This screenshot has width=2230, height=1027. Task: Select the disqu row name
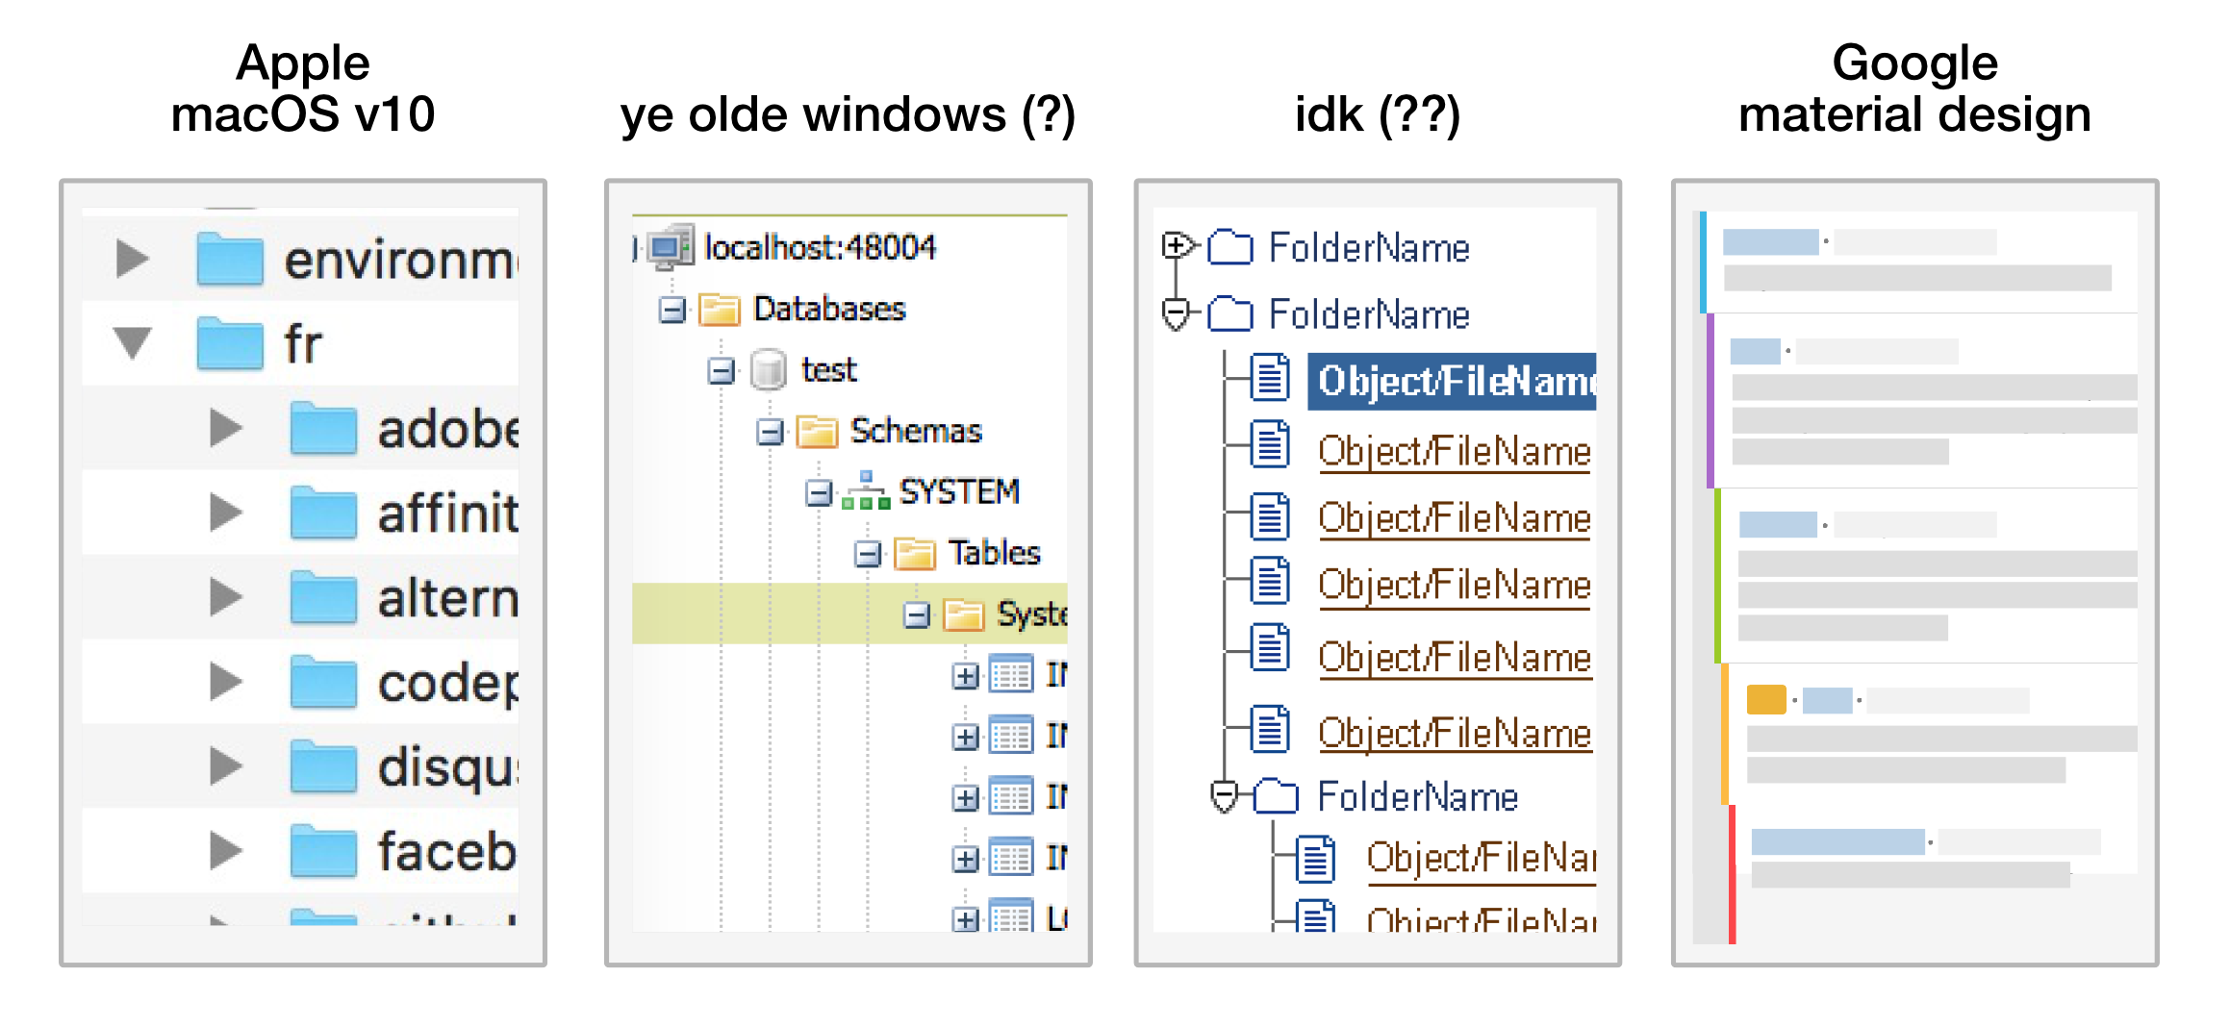coord(448,769)
